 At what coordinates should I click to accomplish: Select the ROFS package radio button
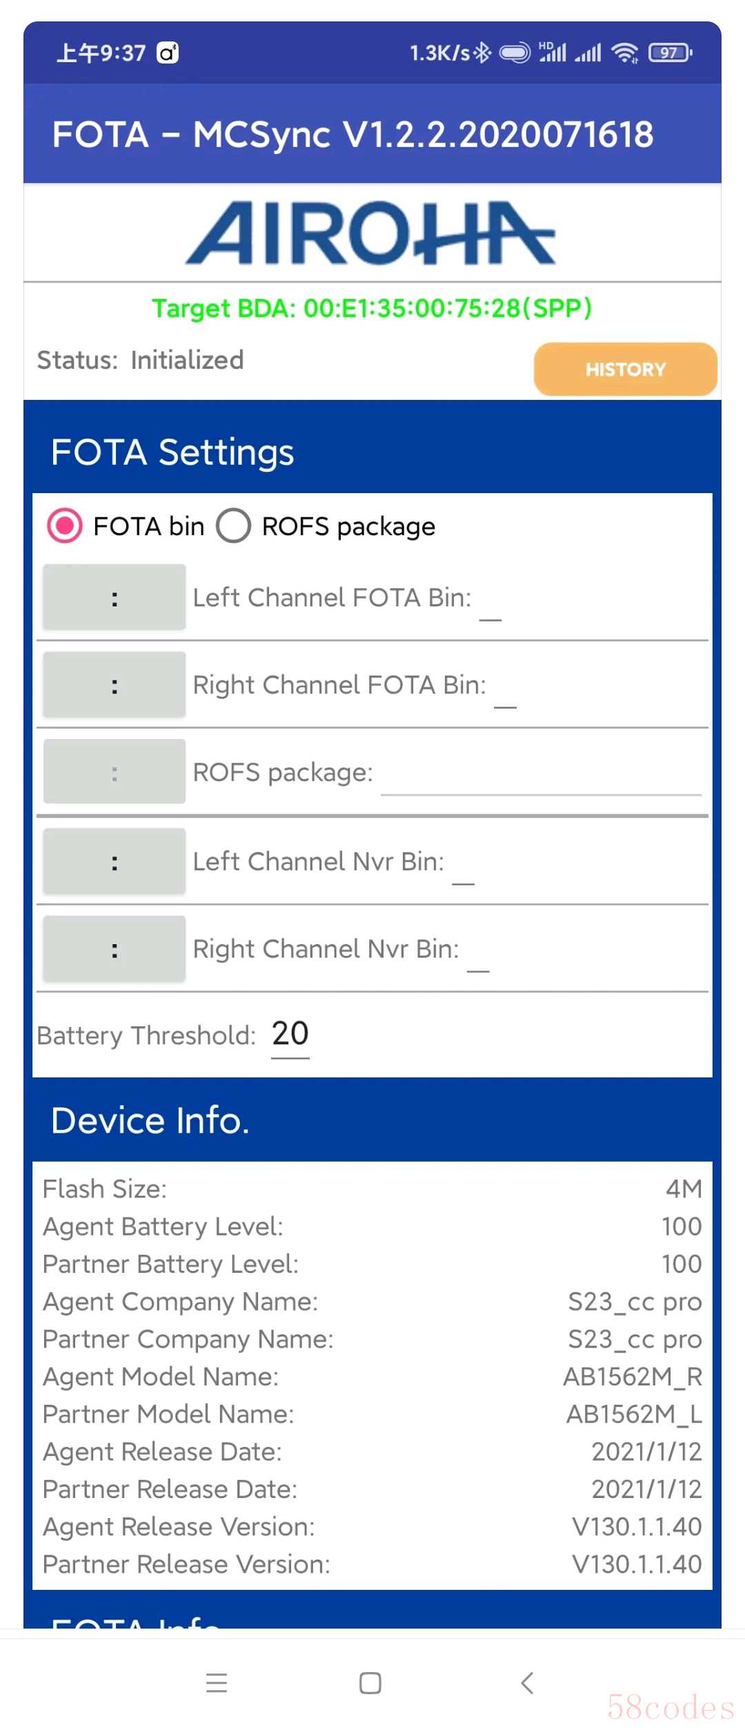coord(234,526)
